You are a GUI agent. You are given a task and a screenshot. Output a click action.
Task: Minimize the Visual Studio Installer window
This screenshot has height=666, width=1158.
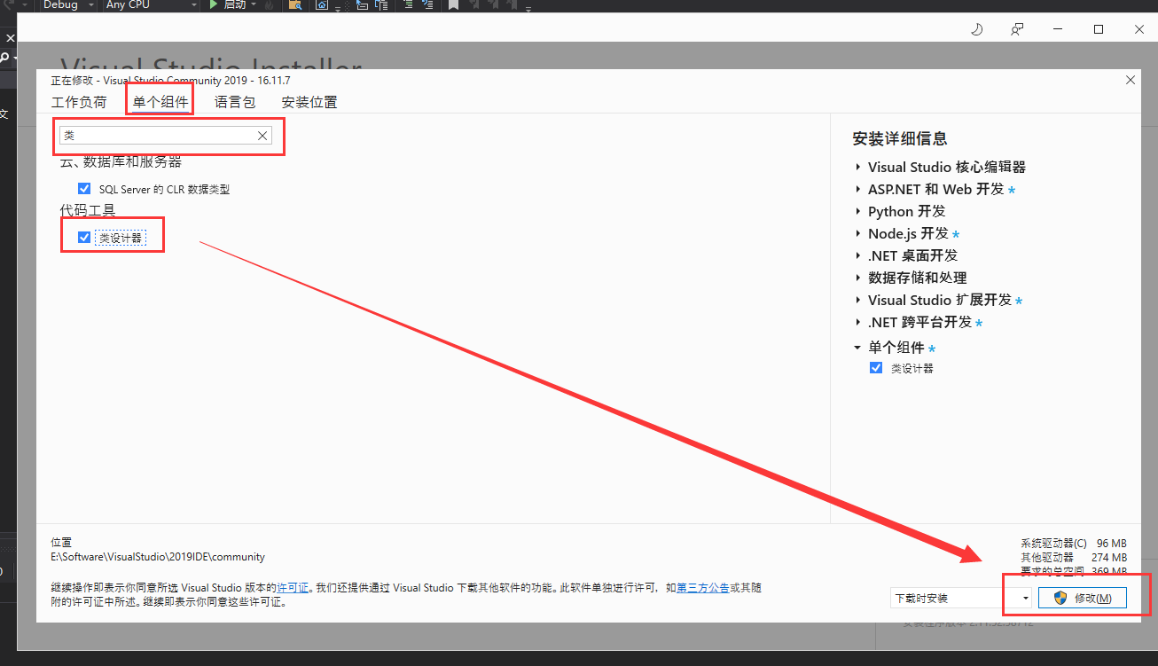click(x=1058, y=29)
